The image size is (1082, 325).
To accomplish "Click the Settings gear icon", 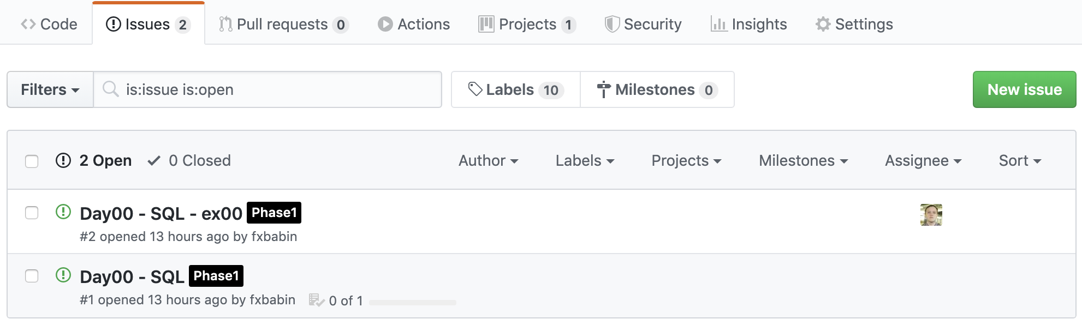I will pyautogui.click(x=823, y=25).
